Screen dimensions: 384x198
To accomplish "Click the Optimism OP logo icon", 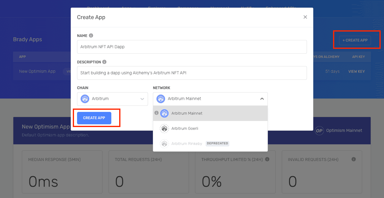I will click(319, 130).
